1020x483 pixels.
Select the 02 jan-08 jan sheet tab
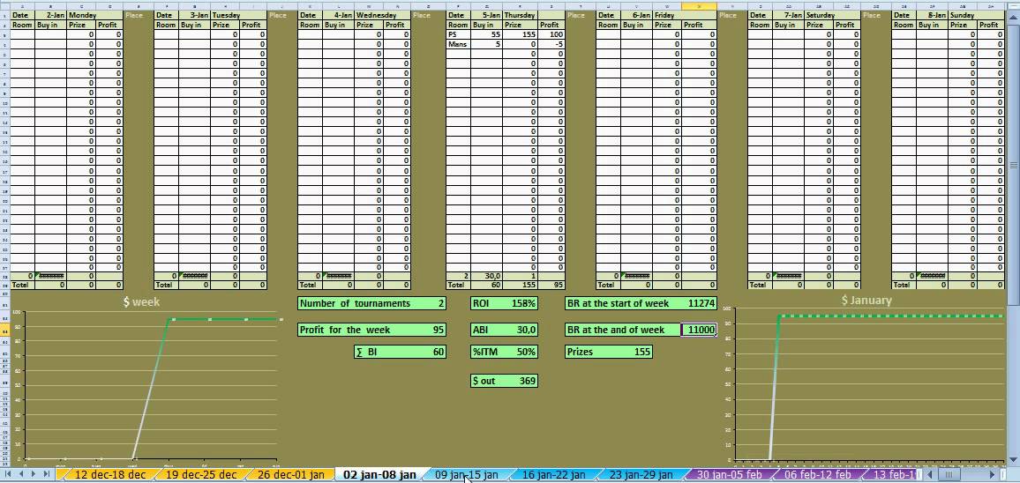[379, 474]
